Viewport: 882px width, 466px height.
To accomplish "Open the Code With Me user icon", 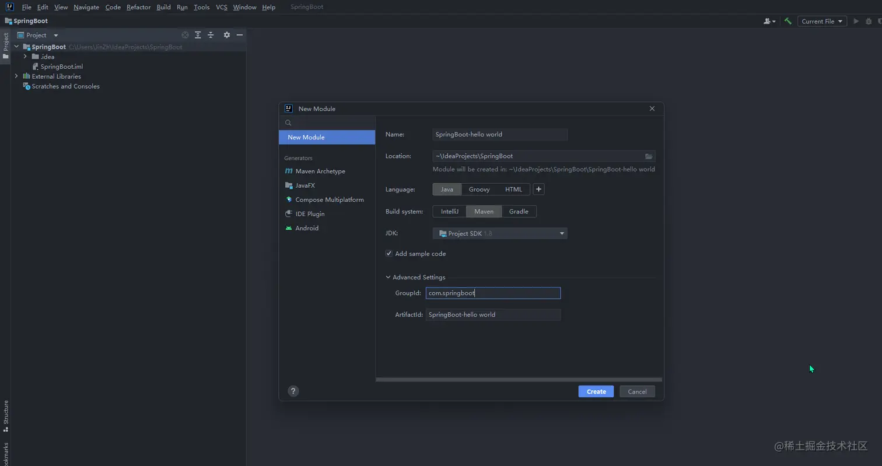I will [x=769, y=21].
